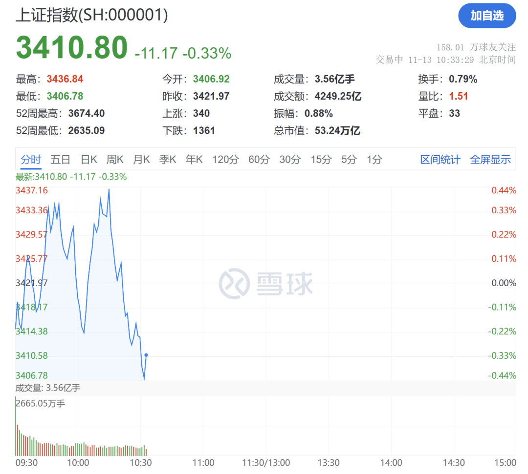The width and height of the screenshot is (528, 474).
Task: Choose the 30分 interval tab
Action: (x=290, y=160)
